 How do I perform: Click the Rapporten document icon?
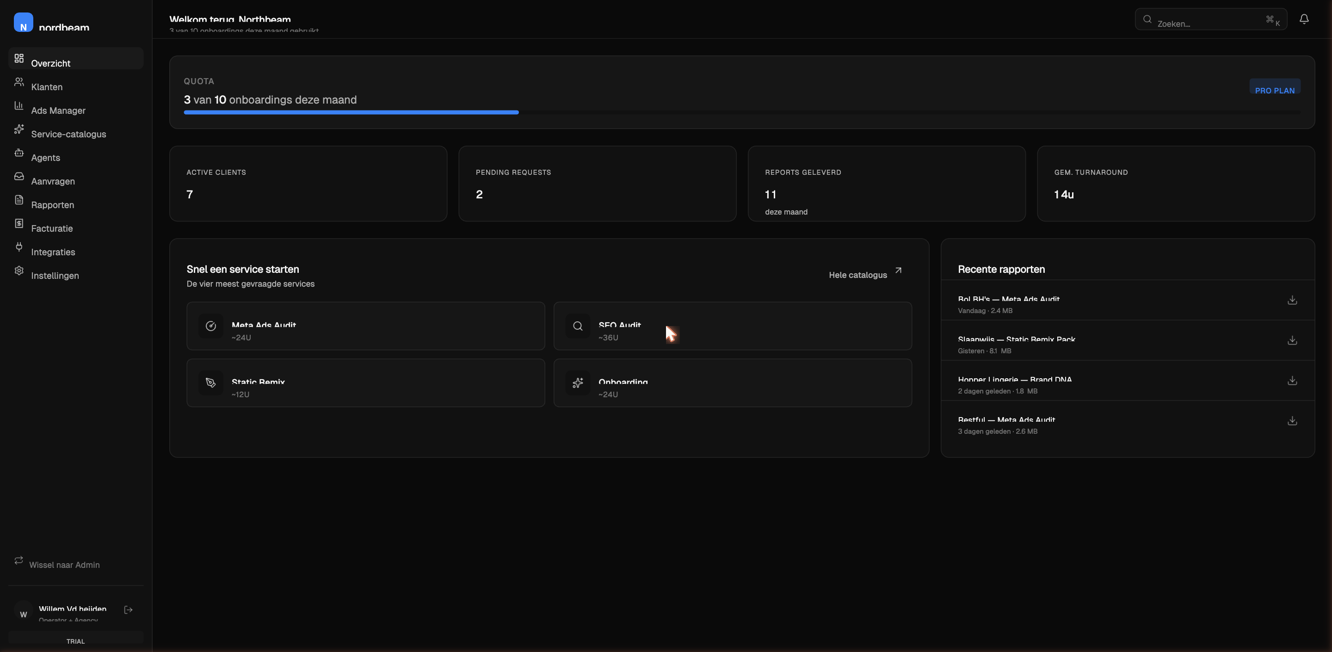[x=19, y=200]
